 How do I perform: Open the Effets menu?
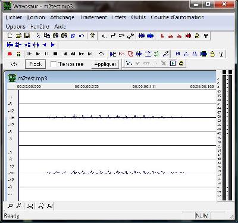tap(119, 17)
